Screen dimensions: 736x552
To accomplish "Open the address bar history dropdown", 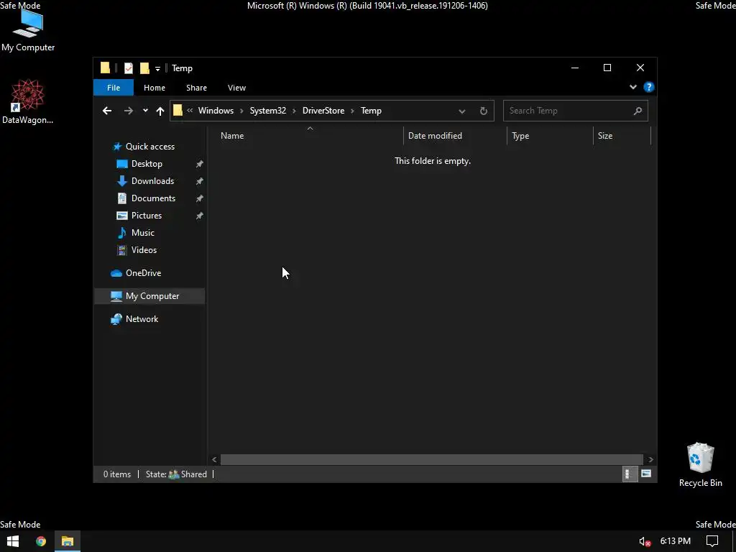I will [462, 111].
